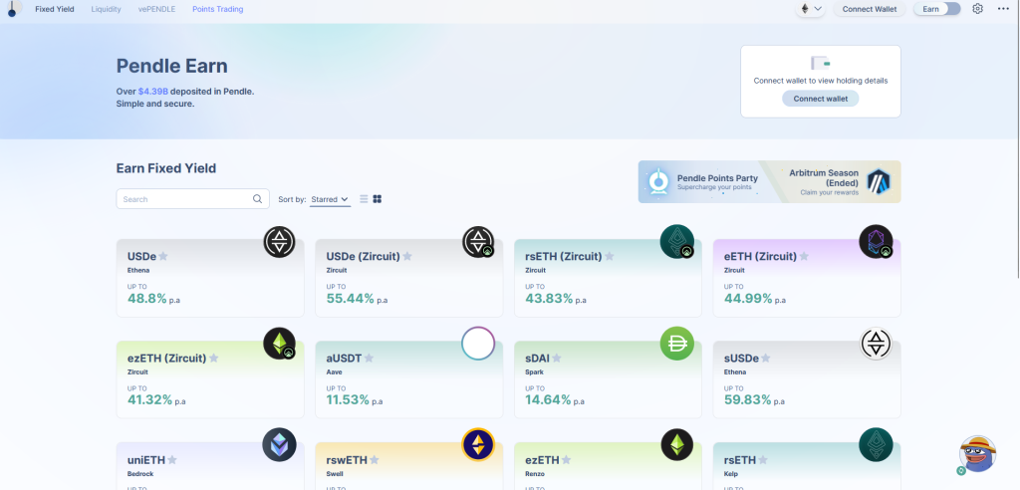Switch to list view layout
Screen dimensions: 1020x490
pyautogui.click(x=364, y=199)
